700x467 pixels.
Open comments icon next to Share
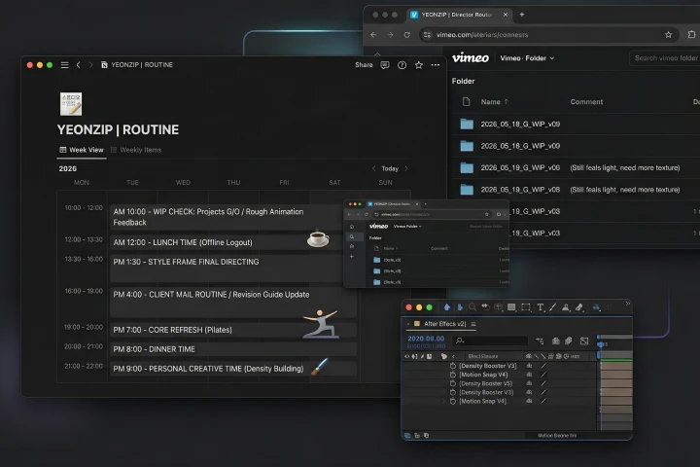point(385,65)
